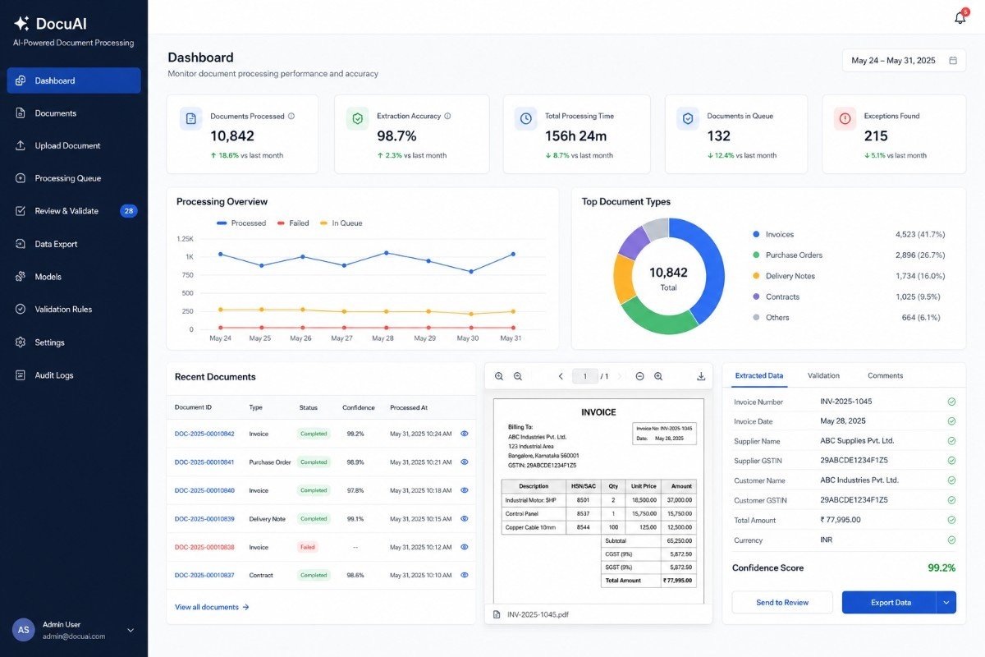Screen dimensions: 985x657
Task: Switch to the Validation tab
Action: click(823, 375)
